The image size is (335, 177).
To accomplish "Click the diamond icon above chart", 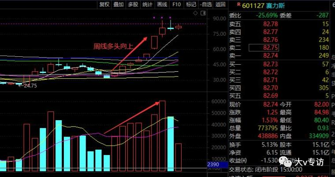I will click(195, 14).
